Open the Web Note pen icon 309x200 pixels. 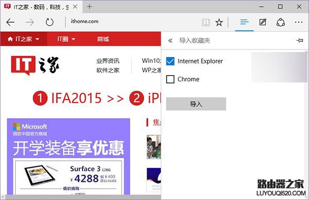pos(263,22)
